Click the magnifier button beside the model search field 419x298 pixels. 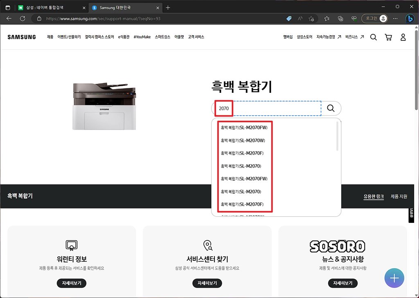(x=331, y=108)
